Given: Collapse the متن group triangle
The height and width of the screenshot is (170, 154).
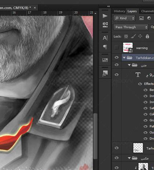Looking at the screenshot, I should point(129,65).
